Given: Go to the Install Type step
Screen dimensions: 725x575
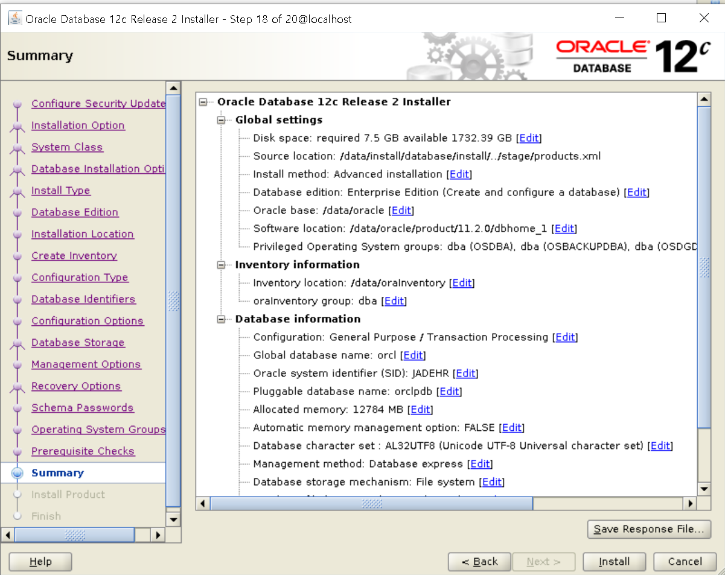Looking at the screenshot, I should pos(61,191).
